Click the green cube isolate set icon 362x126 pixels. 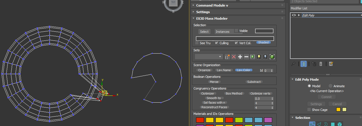pyautogui.click(x=272, y=57)
